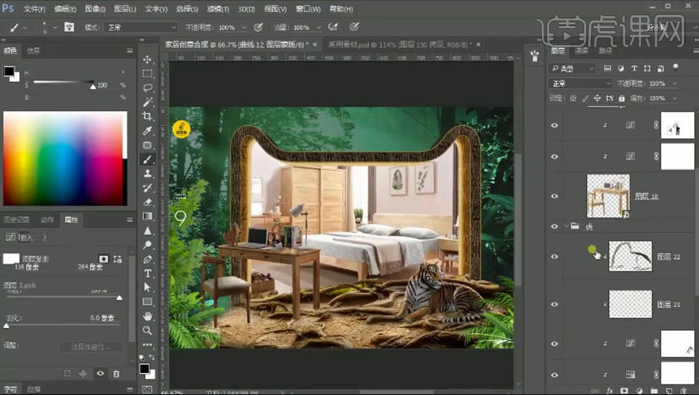
Task: Hide the 图层 10 layer
Action: (x=554, y=196)
